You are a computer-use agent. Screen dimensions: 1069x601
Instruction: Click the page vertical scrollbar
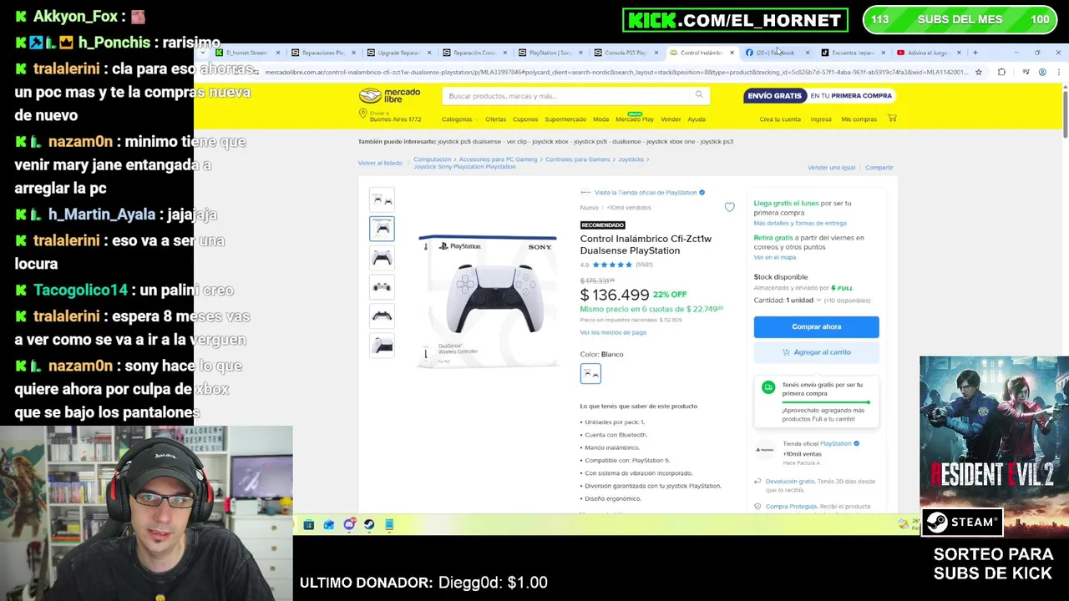tap(1065, 113)
